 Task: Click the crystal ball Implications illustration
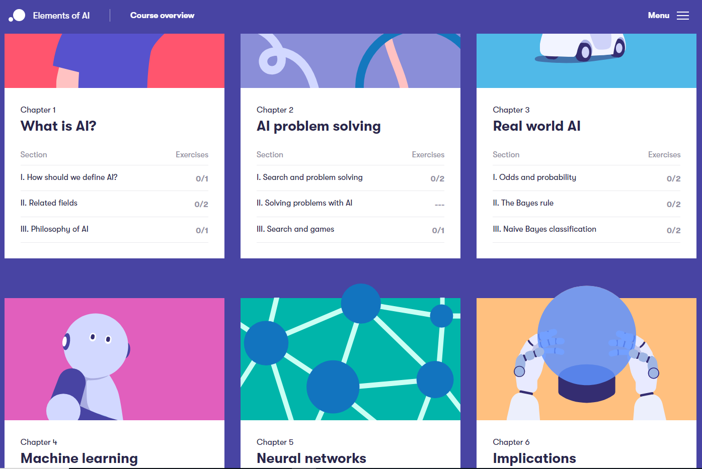point(586,359)
